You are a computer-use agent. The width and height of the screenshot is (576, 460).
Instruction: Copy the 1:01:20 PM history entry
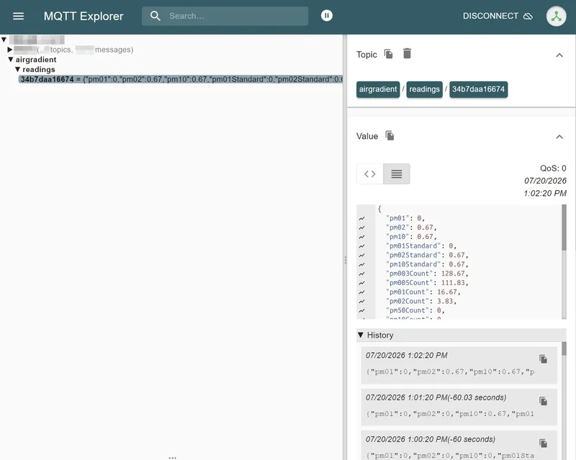pyautogui.click(x=543, y=401)
